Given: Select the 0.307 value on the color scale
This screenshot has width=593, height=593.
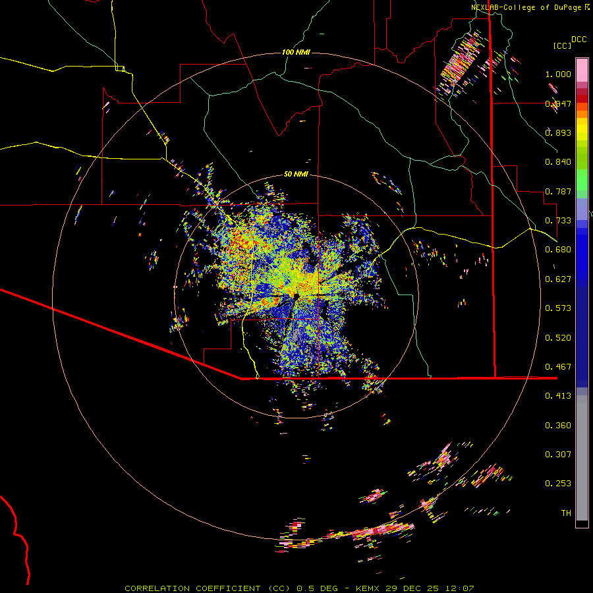Looking at the screenshot, I should click(x=558, y=455).
